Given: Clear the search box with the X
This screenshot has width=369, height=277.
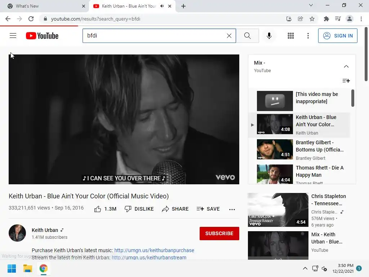Looking at the screenshot, I should tap(229, 36).
